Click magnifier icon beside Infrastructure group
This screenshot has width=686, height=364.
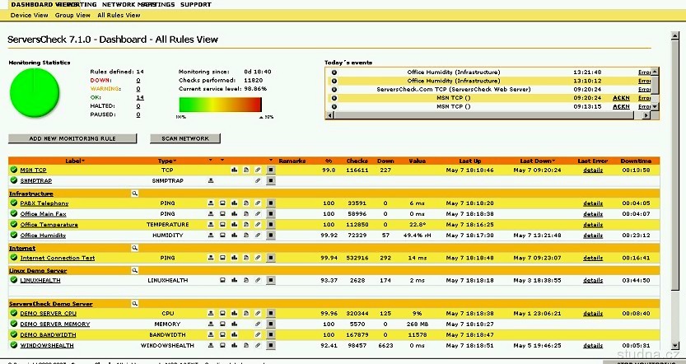pos(135,194)
